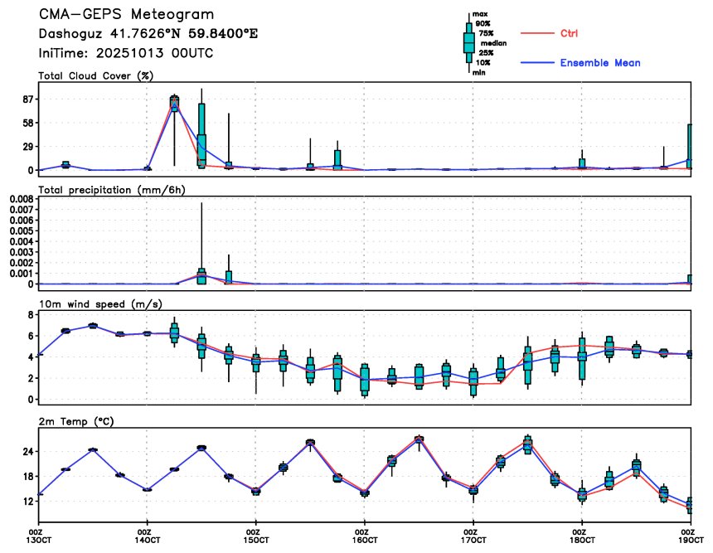Click the 87 tick on cloud cover axis

tap(27, 99)
